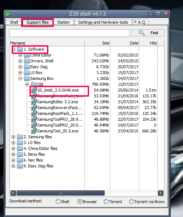Click the Drivers, Shell folder icon
Image resolution: width=183 pixels, height=217 pixels.
(27, 61)
